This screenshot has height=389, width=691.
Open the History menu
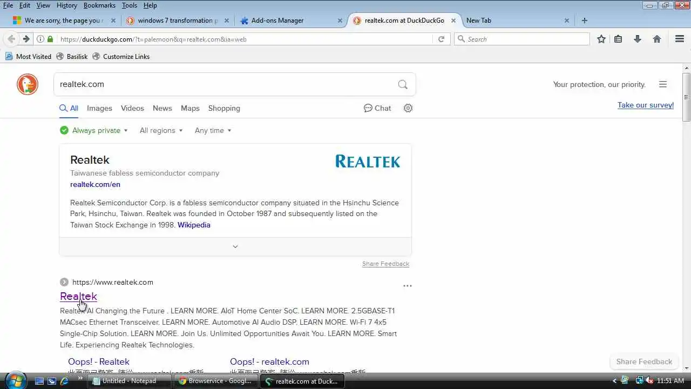tap(67, 5)
